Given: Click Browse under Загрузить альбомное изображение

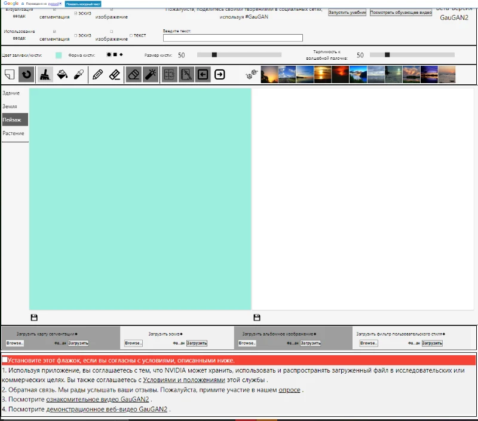Looking at the screenshot, I should pos(247,343).
